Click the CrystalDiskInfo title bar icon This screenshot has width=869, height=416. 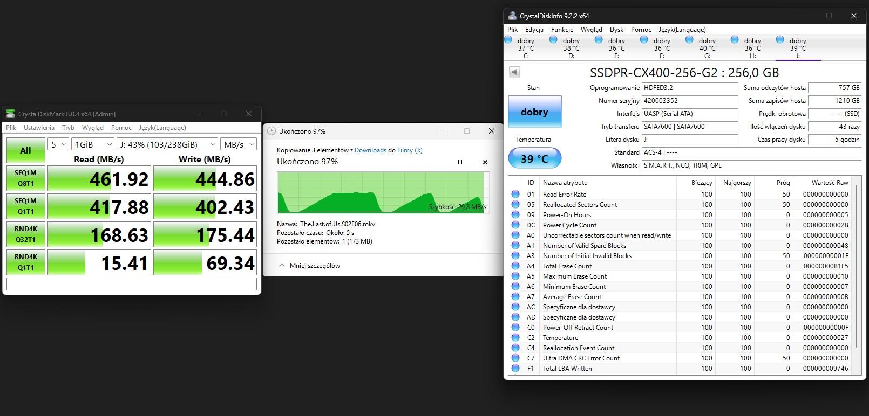point(512,16)
